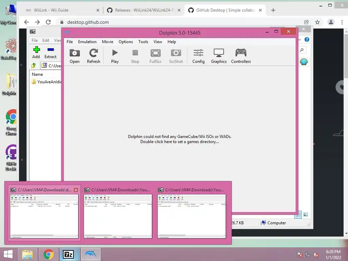Close the first 7-Zip preview thumbnail
The image size is (348, 261).
pyautogui.click(x=76, y=190)
